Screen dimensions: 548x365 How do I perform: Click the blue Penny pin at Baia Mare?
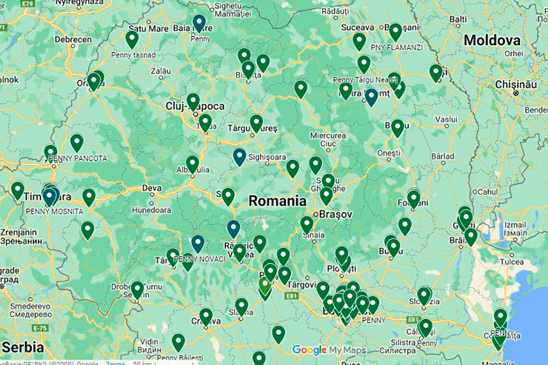coord(199,23)
